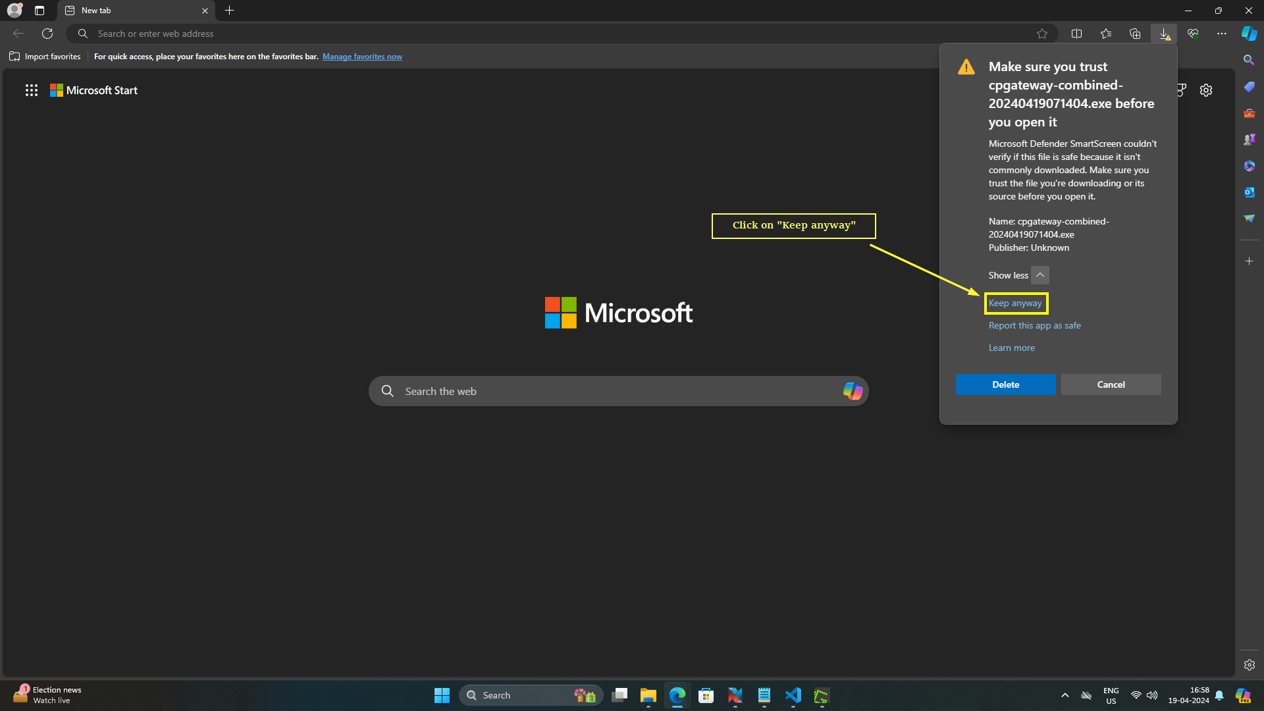Screen dimensions: 1264x711
Task: Open Wi-Fi network tray icon
Action: pyautogui.click(x=1136, y=695)
